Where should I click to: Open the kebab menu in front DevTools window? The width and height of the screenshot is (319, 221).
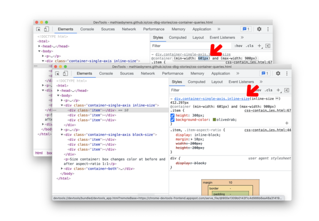[286, 73]
